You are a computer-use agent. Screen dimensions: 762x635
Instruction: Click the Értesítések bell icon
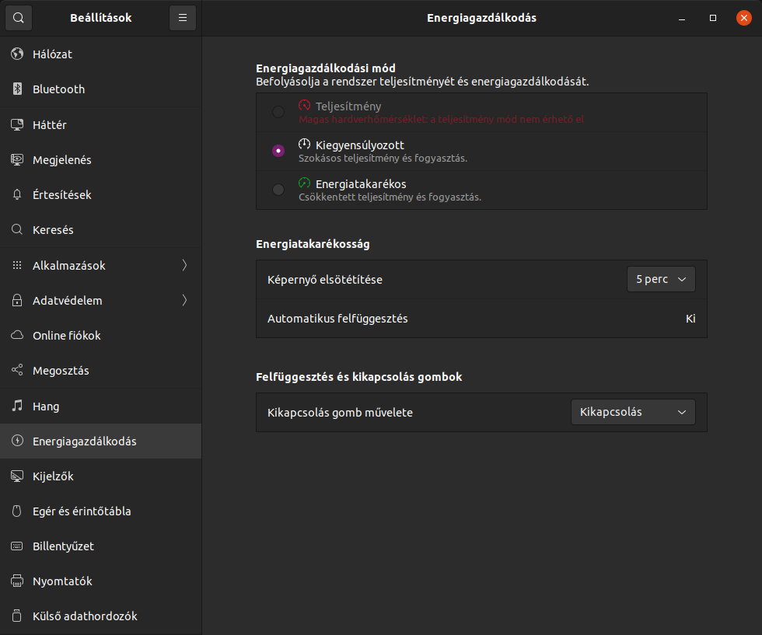coord(17,194)
